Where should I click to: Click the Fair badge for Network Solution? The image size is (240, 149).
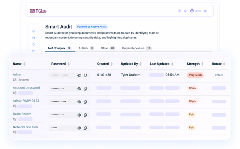191,127
